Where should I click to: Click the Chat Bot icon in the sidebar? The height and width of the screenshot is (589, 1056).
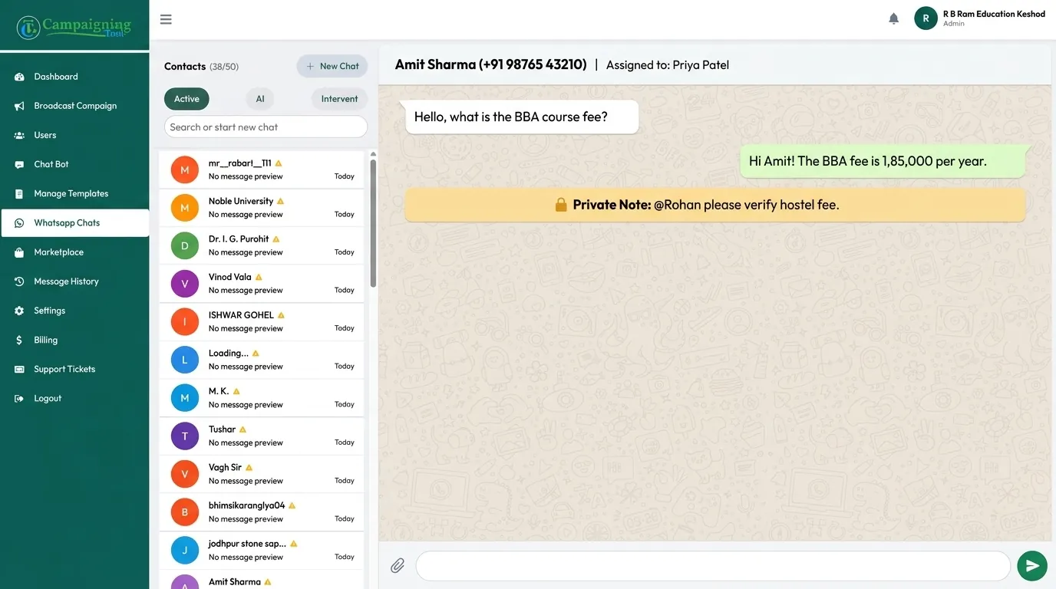19,164
